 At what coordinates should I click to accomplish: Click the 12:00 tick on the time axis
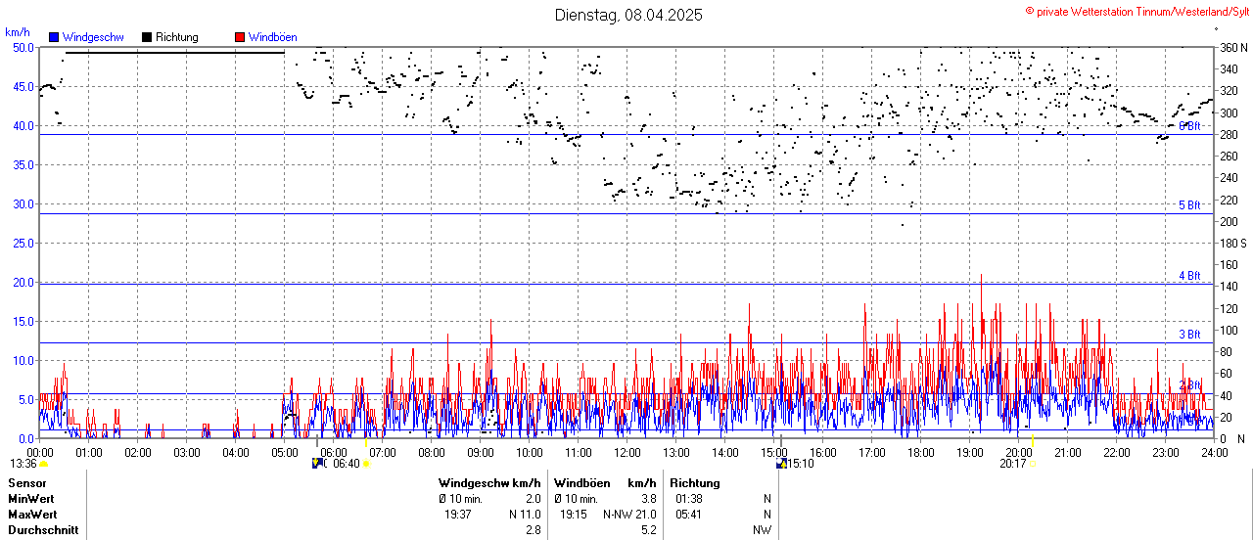627,453
